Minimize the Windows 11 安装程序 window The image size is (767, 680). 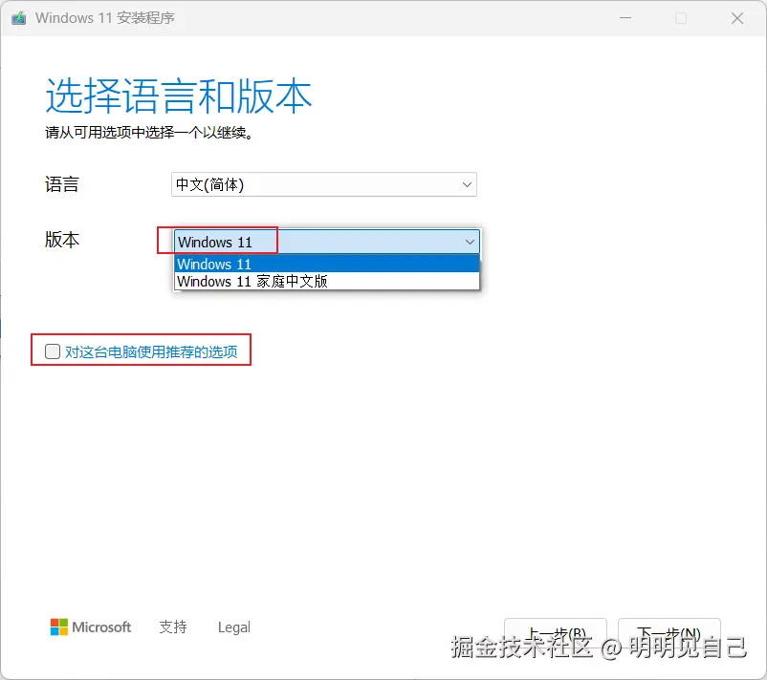(625, 18)
